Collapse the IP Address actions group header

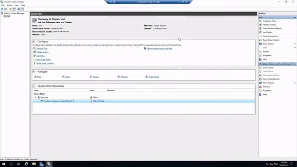pyautogui.click(x=295, y=64)
